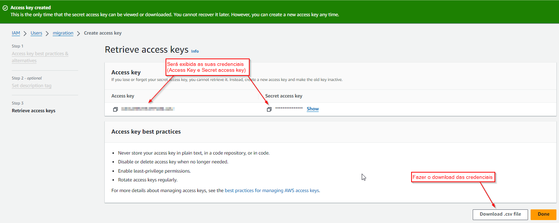The width and height of the screenshot is (559, 223).
Task: Open the IAM breadcrumb link
Action: click(x=16, y=33)
